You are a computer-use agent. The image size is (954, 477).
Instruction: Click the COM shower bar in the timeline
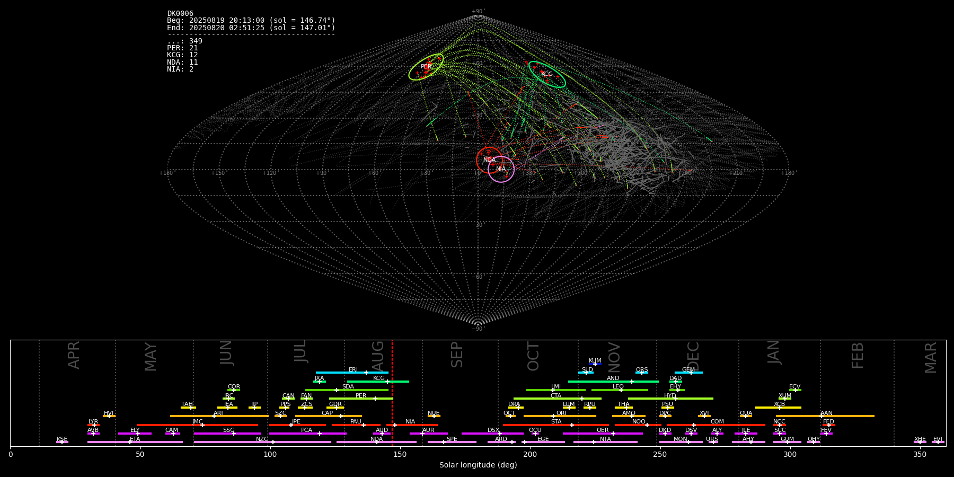click(716, 425)
